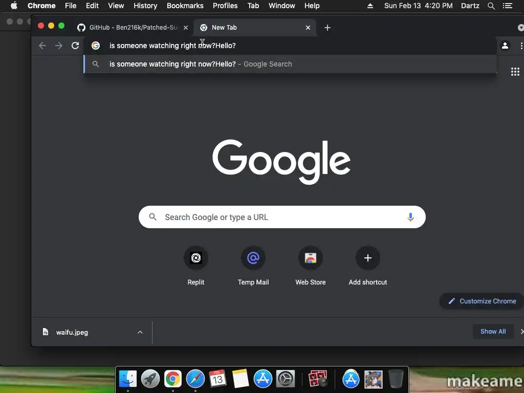Expand the waifu.jpeg download options chevron
The height and width of the screenshot is (393, 524).
pyautogui.click(x=140, y=332)
